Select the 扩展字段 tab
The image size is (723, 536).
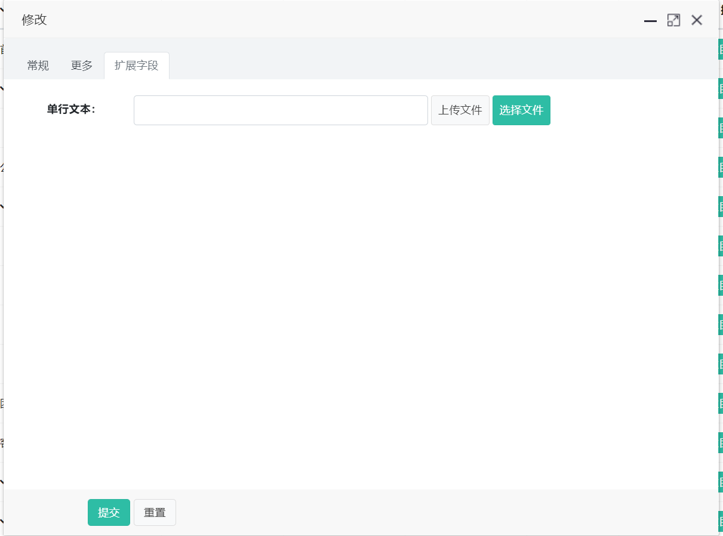[x=137, y=66]
